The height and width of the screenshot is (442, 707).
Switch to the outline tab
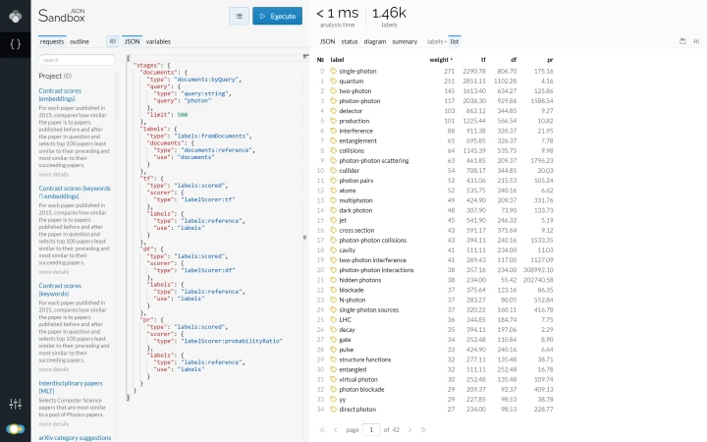point(80,41)
